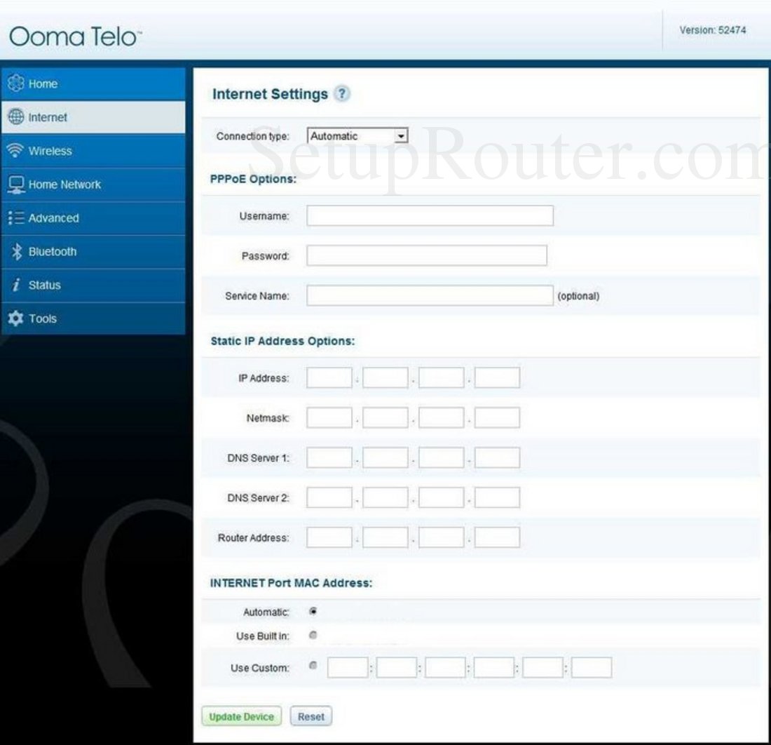771x745 pixels.
Task: Click the first Router Address octet box
Action: tap(329, 537)
